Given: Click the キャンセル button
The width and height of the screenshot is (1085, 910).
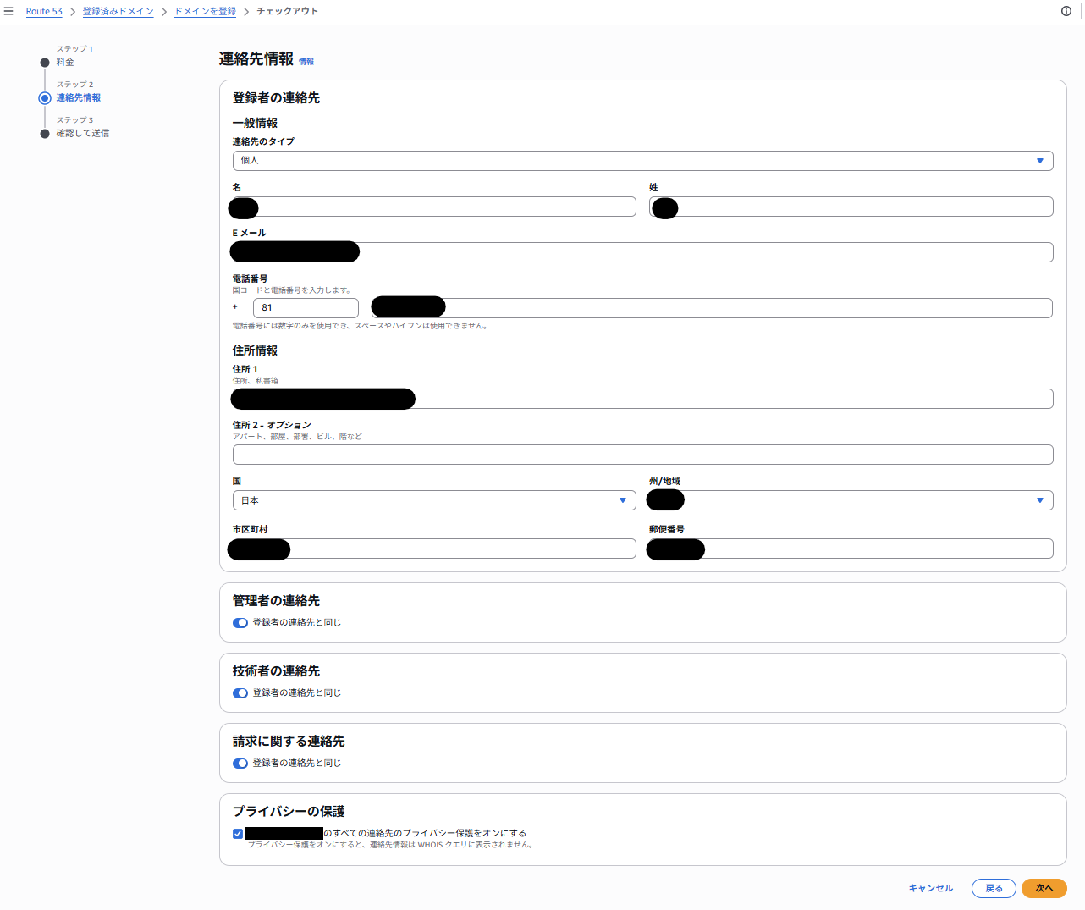Looking at the screenshot, I should click(x=931, y=888).
